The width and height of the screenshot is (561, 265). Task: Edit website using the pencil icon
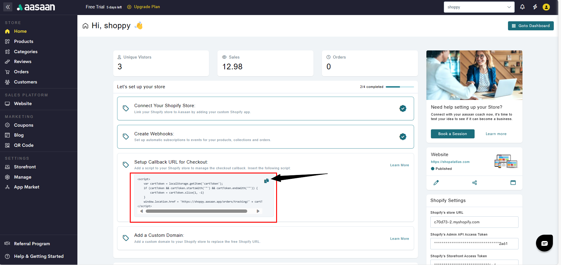point(436,182)
